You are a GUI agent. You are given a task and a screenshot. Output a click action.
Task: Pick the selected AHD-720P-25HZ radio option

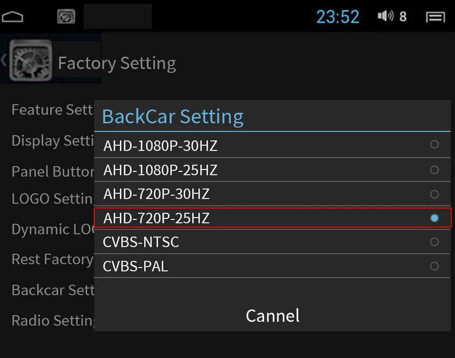coord(434,218)
